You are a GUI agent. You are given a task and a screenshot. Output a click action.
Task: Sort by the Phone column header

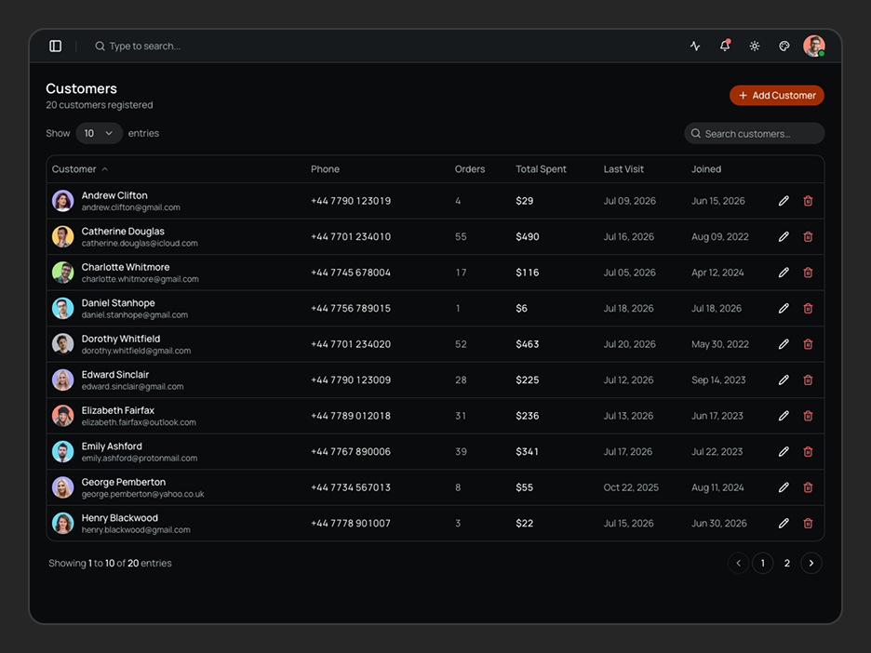pyautogui.click(x=325, y=169)
